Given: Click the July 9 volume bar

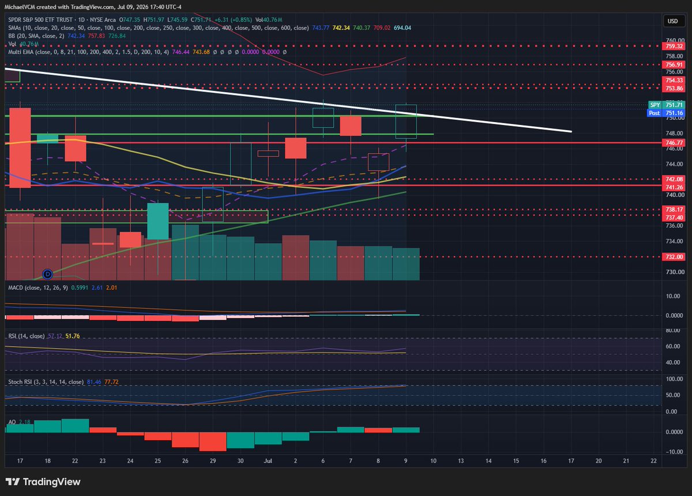Looking at the screenshot, I should (406, 264).
